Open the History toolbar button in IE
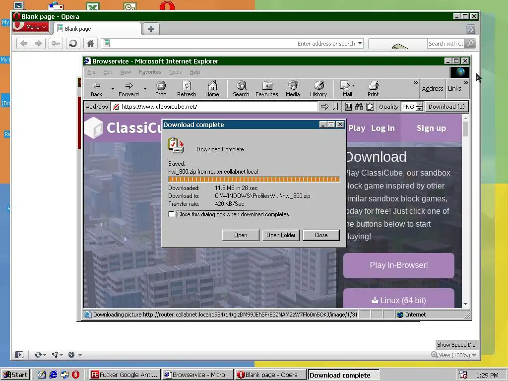The width and height of the screenshot is (508, 381). pos(318,89)
